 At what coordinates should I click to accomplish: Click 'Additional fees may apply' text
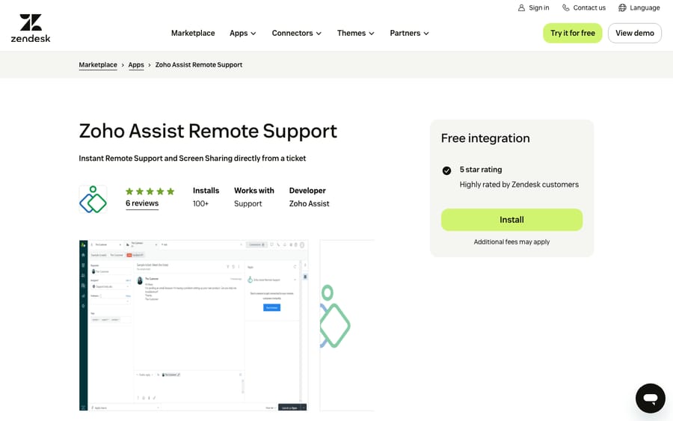511,242
